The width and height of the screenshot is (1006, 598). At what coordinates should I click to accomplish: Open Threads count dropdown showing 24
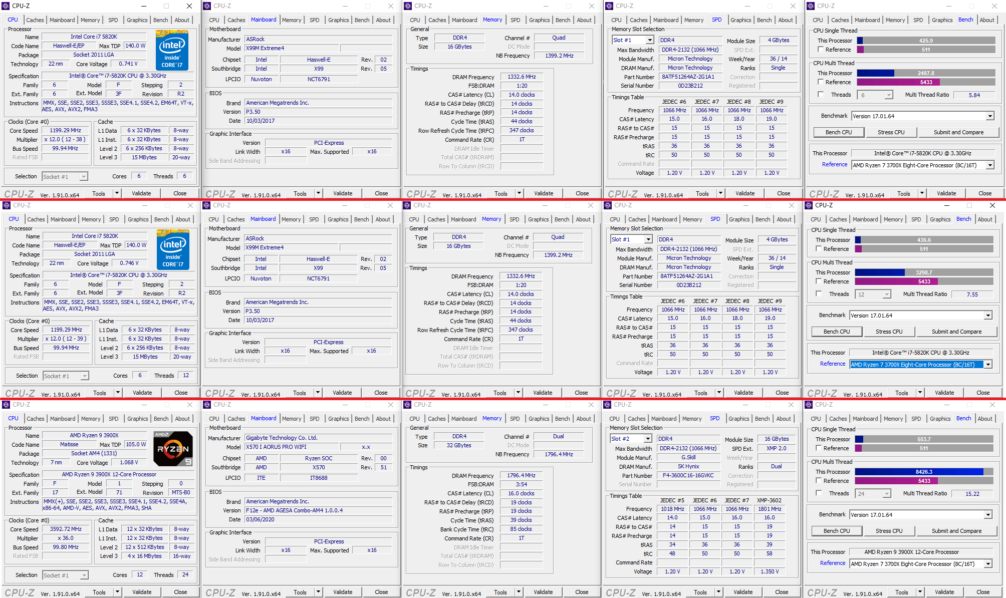click(x=873, y=494)
